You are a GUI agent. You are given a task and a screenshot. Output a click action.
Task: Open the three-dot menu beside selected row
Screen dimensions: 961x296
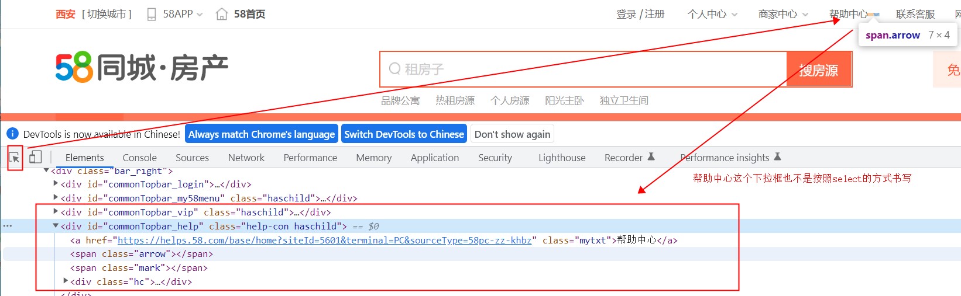(x=7, y=226)
